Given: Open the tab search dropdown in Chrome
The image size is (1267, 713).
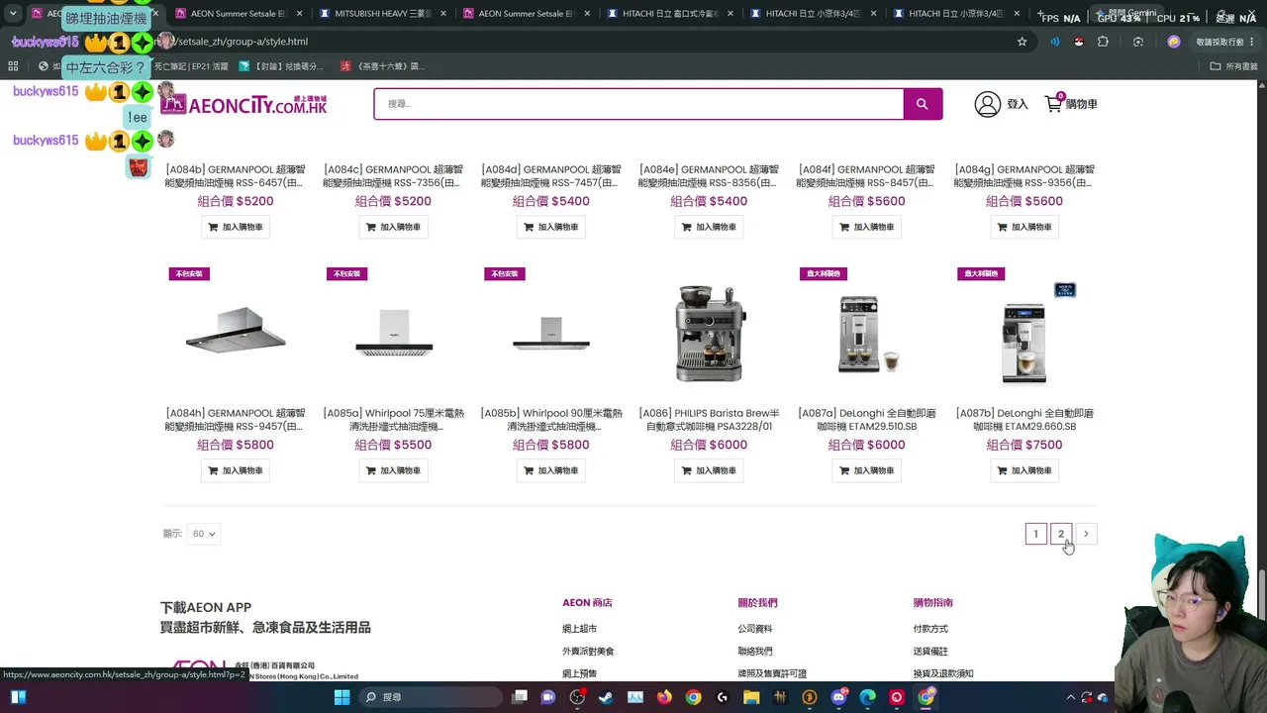Looking at the screenshot, I should pos(13,14).
